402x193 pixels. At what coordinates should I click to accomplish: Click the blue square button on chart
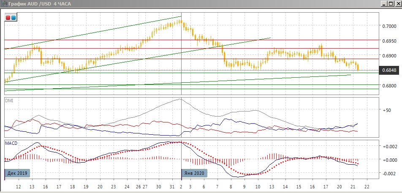pos(14,18)
